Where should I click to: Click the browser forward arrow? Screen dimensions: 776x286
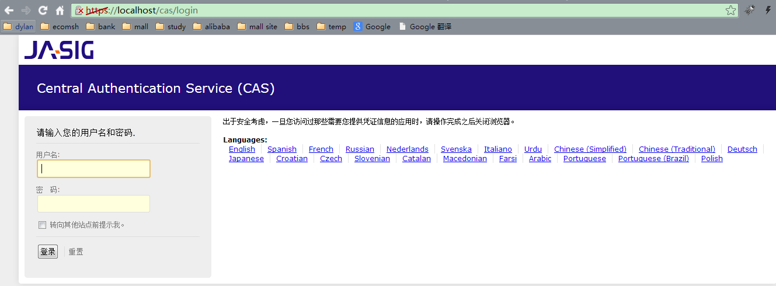(26, 11)
